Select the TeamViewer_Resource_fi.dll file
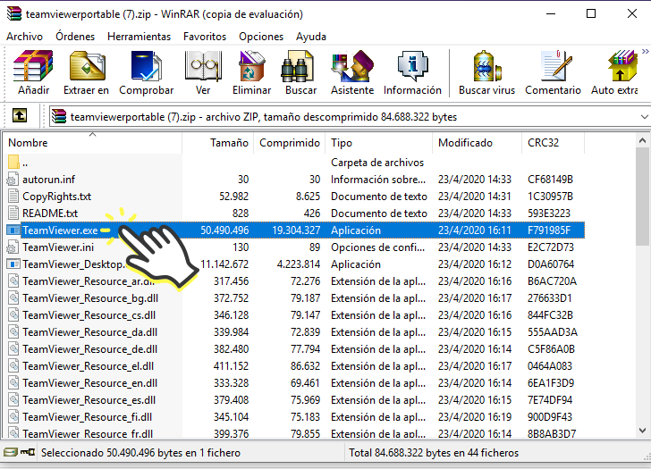This screenshot has height=469, width=651. pos(88,417)
